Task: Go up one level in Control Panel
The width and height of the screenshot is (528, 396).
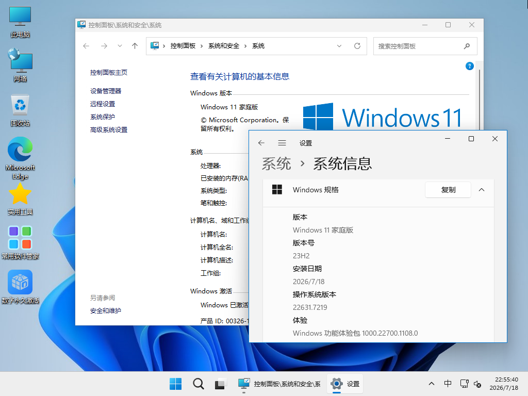Action: click(x=135, y=46)
